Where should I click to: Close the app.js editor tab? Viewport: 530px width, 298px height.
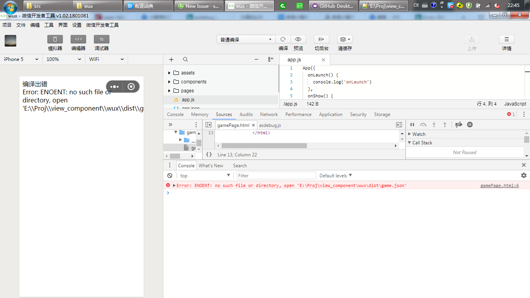323,60
